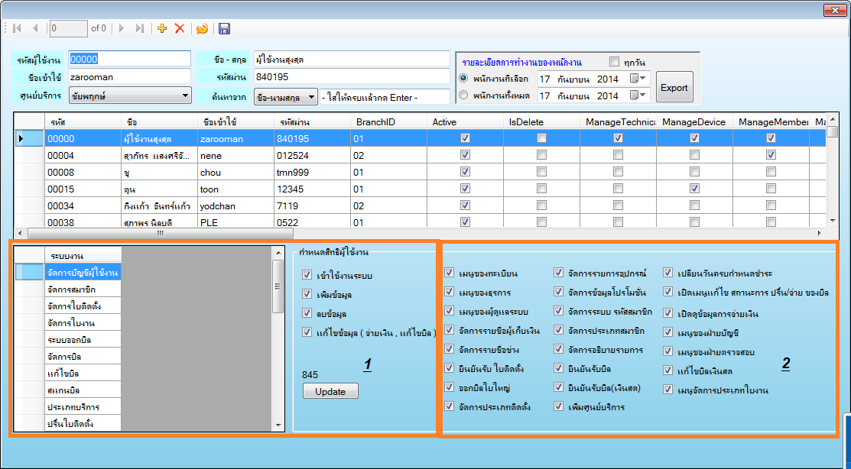The width and height of the screenshot is (851, 469).
Task: Select ระบบออกบิล in the ระบบงาน list
Action: (x=73, y=339)
